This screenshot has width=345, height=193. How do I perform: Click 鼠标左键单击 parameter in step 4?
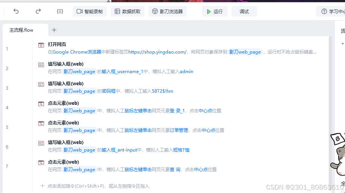(x=138, y=111)
